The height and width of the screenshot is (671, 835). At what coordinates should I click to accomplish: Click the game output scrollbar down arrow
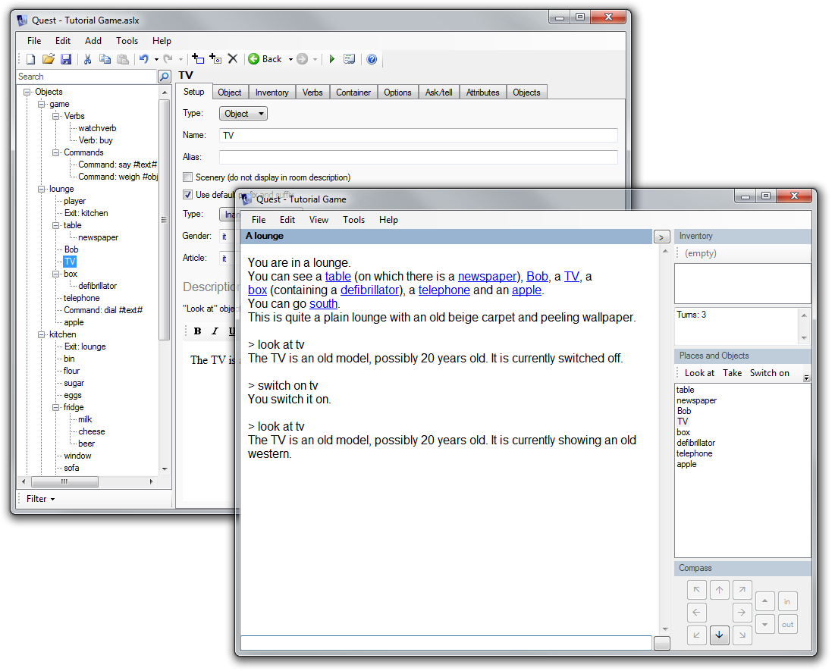pos(664,629)
